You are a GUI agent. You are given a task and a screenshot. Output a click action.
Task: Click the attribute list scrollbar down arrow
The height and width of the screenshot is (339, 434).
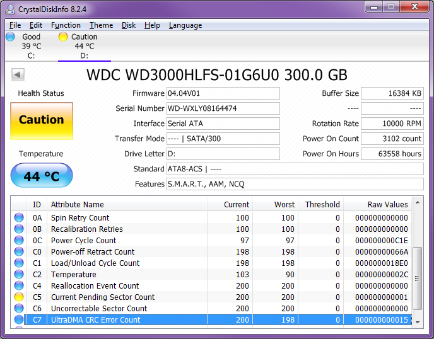[x=418, y=323]
